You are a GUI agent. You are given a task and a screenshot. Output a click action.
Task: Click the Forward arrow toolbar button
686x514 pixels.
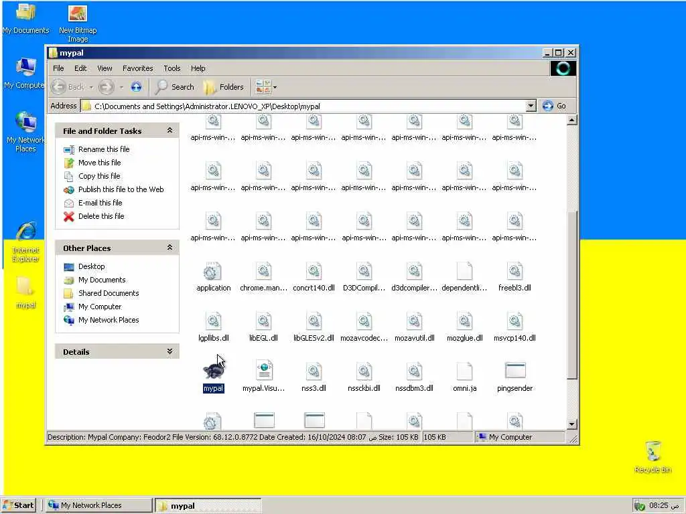[107, 87]
